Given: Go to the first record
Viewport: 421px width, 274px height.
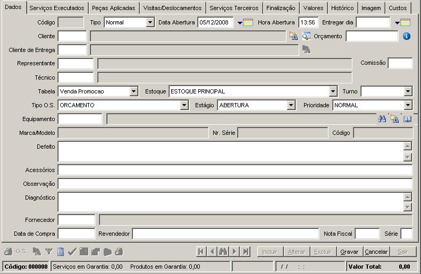Looking at the screenshot, I should (201, 252).
